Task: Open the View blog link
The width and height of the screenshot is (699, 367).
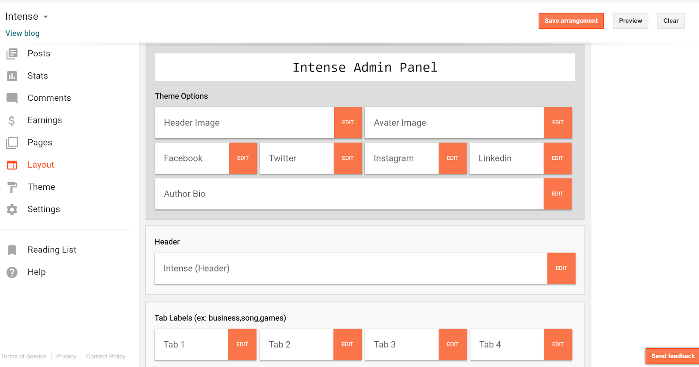Action: (x=22, y=33)
